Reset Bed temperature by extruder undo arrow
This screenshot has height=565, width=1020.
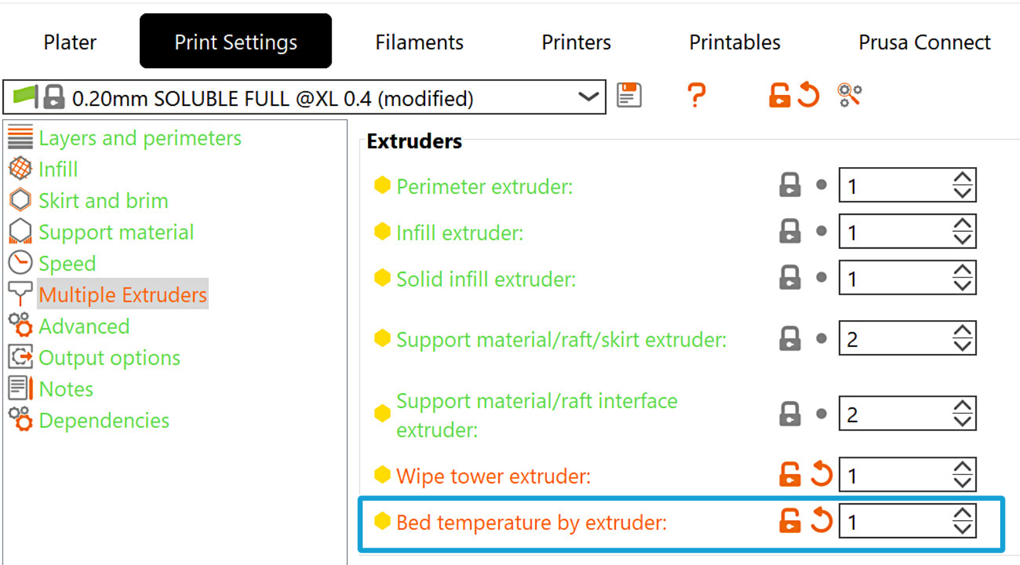click(821, 521)
